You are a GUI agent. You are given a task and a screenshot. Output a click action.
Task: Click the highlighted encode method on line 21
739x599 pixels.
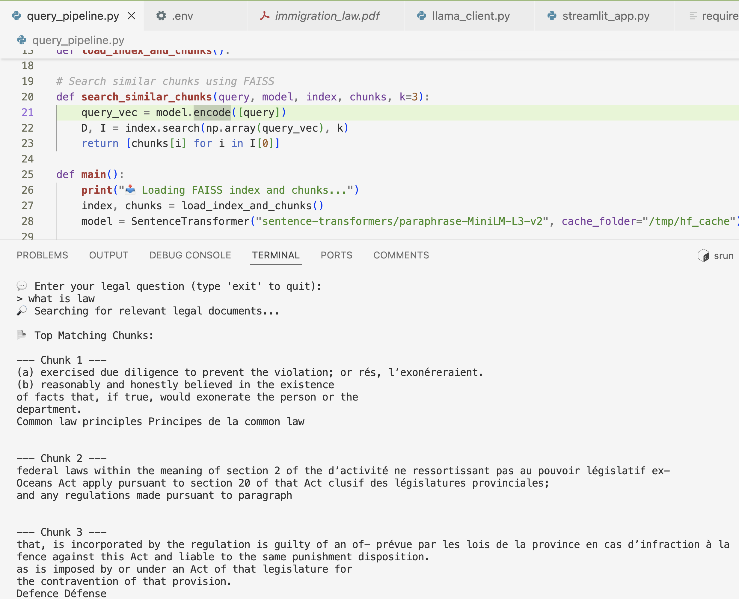point(212,112)
